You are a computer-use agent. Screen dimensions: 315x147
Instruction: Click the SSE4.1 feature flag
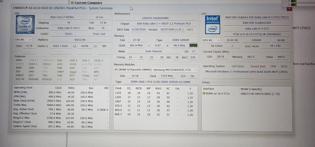click(33, 64)
